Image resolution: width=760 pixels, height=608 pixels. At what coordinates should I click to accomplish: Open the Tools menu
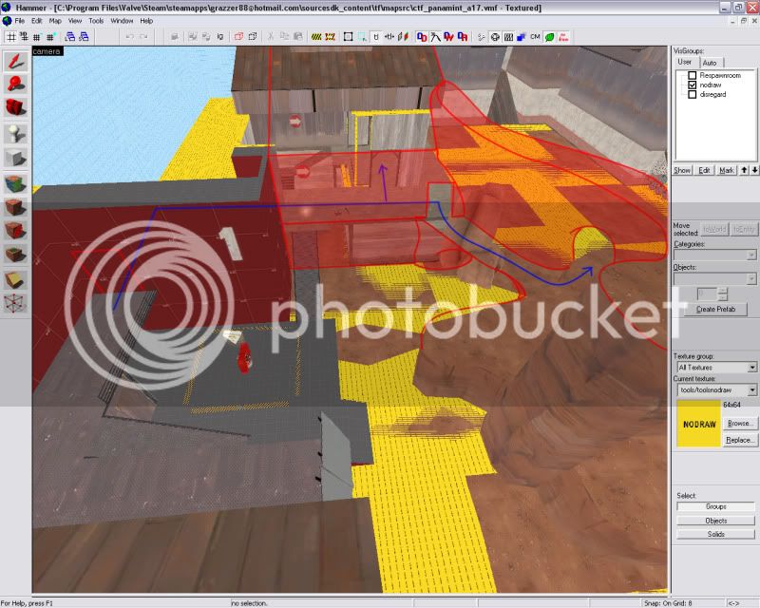(x=96, y=21)
